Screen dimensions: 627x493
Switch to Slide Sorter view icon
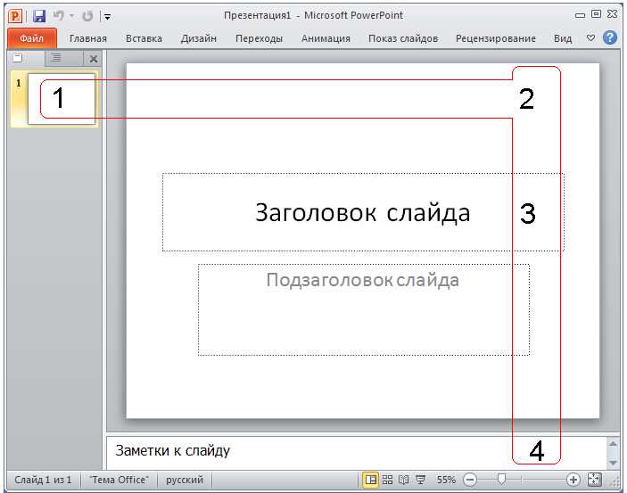tap(387, 480)
